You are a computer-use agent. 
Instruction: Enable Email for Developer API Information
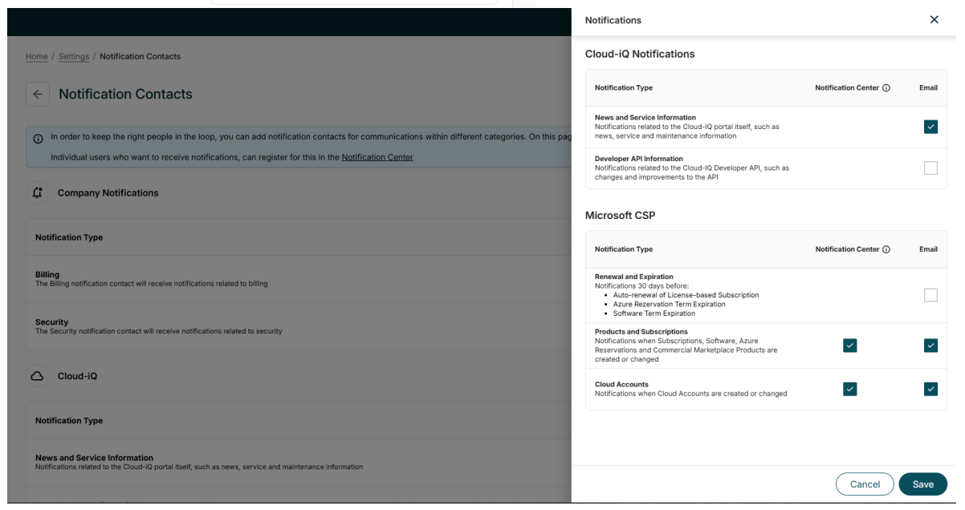[930, 168]
